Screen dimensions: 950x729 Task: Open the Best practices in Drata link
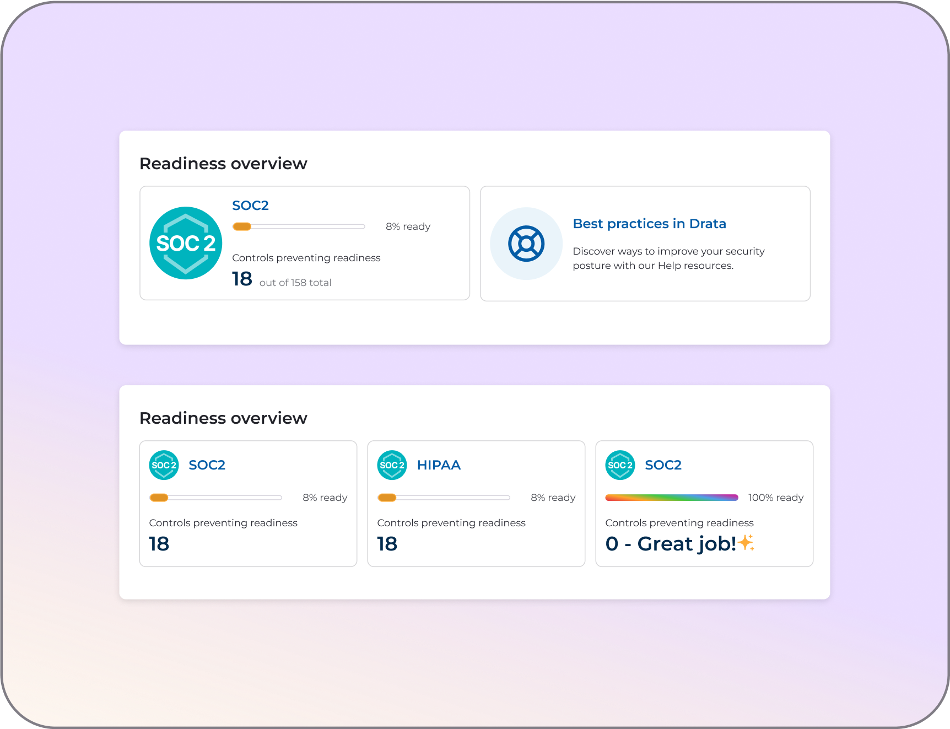click(649, 224)
